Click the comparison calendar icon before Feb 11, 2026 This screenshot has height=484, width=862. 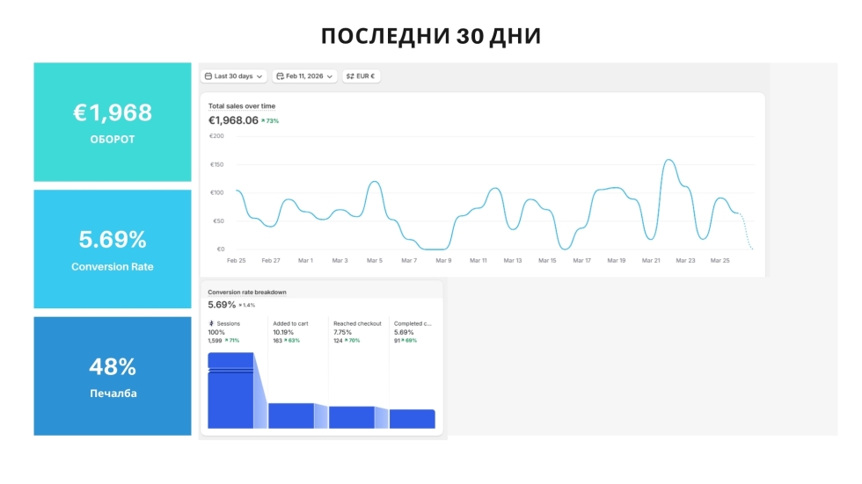tap(280, 76)
